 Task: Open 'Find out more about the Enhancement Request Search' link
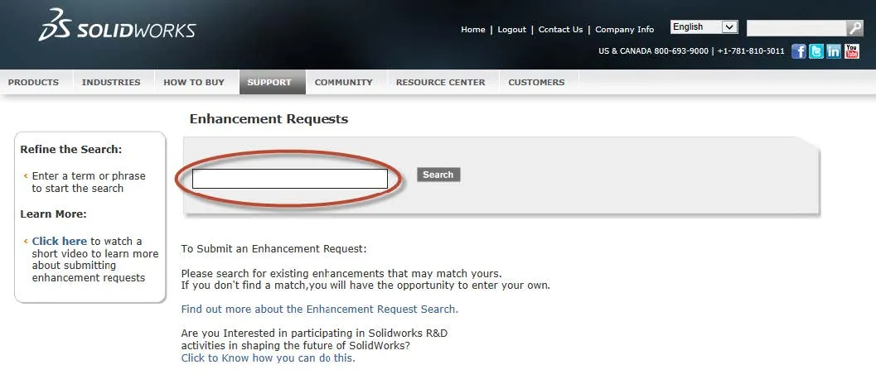coord(320,310)
